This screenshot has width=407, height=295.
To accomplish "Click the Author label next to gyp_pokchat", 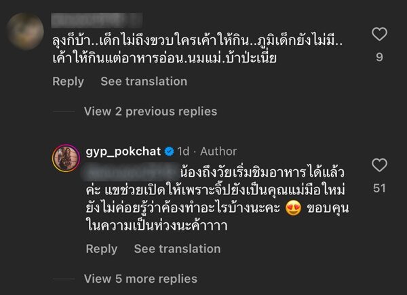I will coord(219,151).
